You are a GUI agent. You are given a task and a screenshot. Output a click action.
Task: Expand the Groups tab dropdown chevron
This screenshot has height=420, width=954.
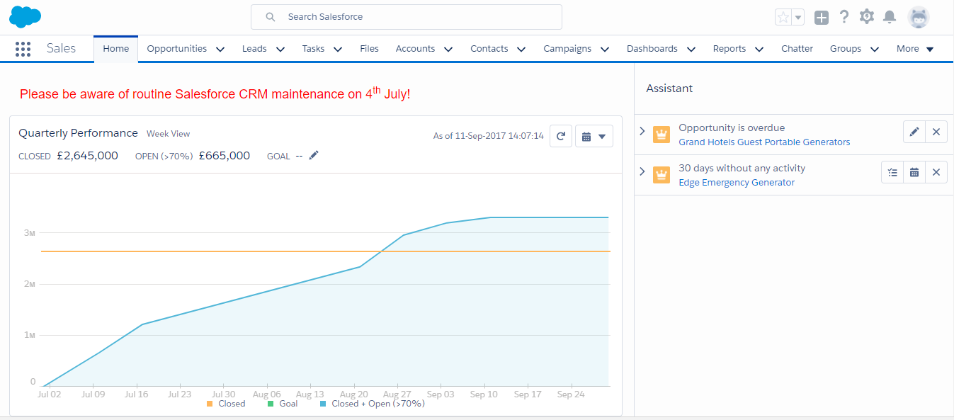pyautogui.click(x=875, y=50)
